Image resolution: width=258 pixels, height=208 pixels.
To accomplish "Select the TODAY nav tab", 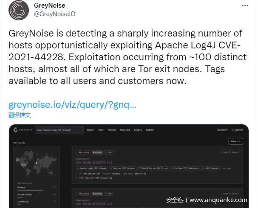I will coord(91,130).
